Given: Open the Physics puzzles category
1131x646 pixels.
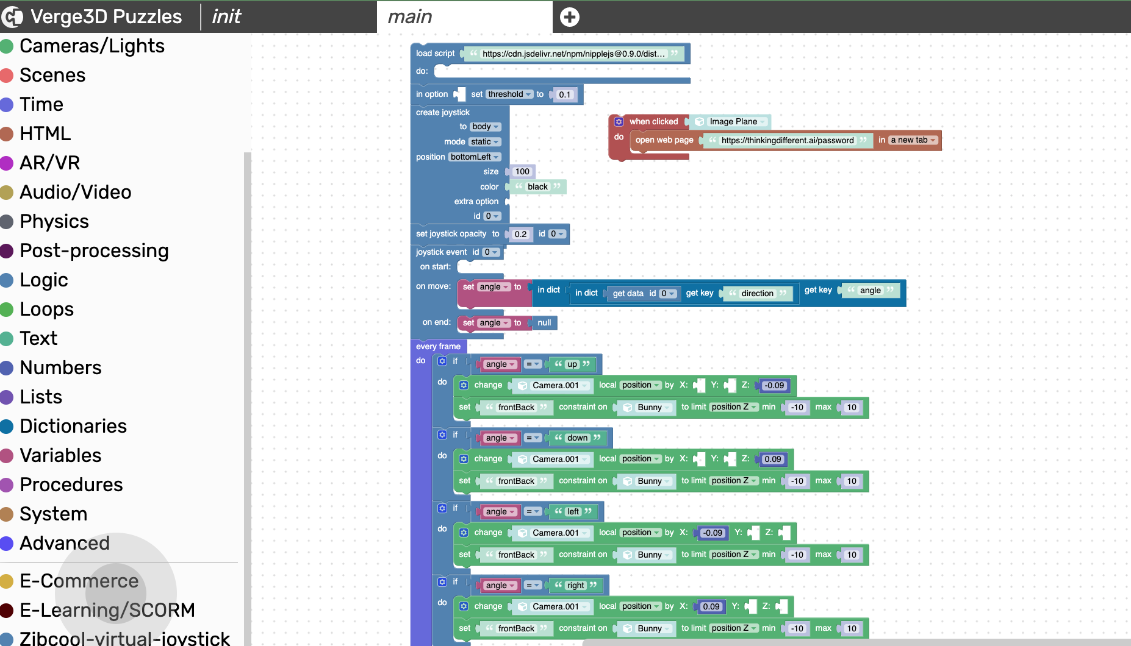Looking at the screenshot, I should [x=54, y=222].
